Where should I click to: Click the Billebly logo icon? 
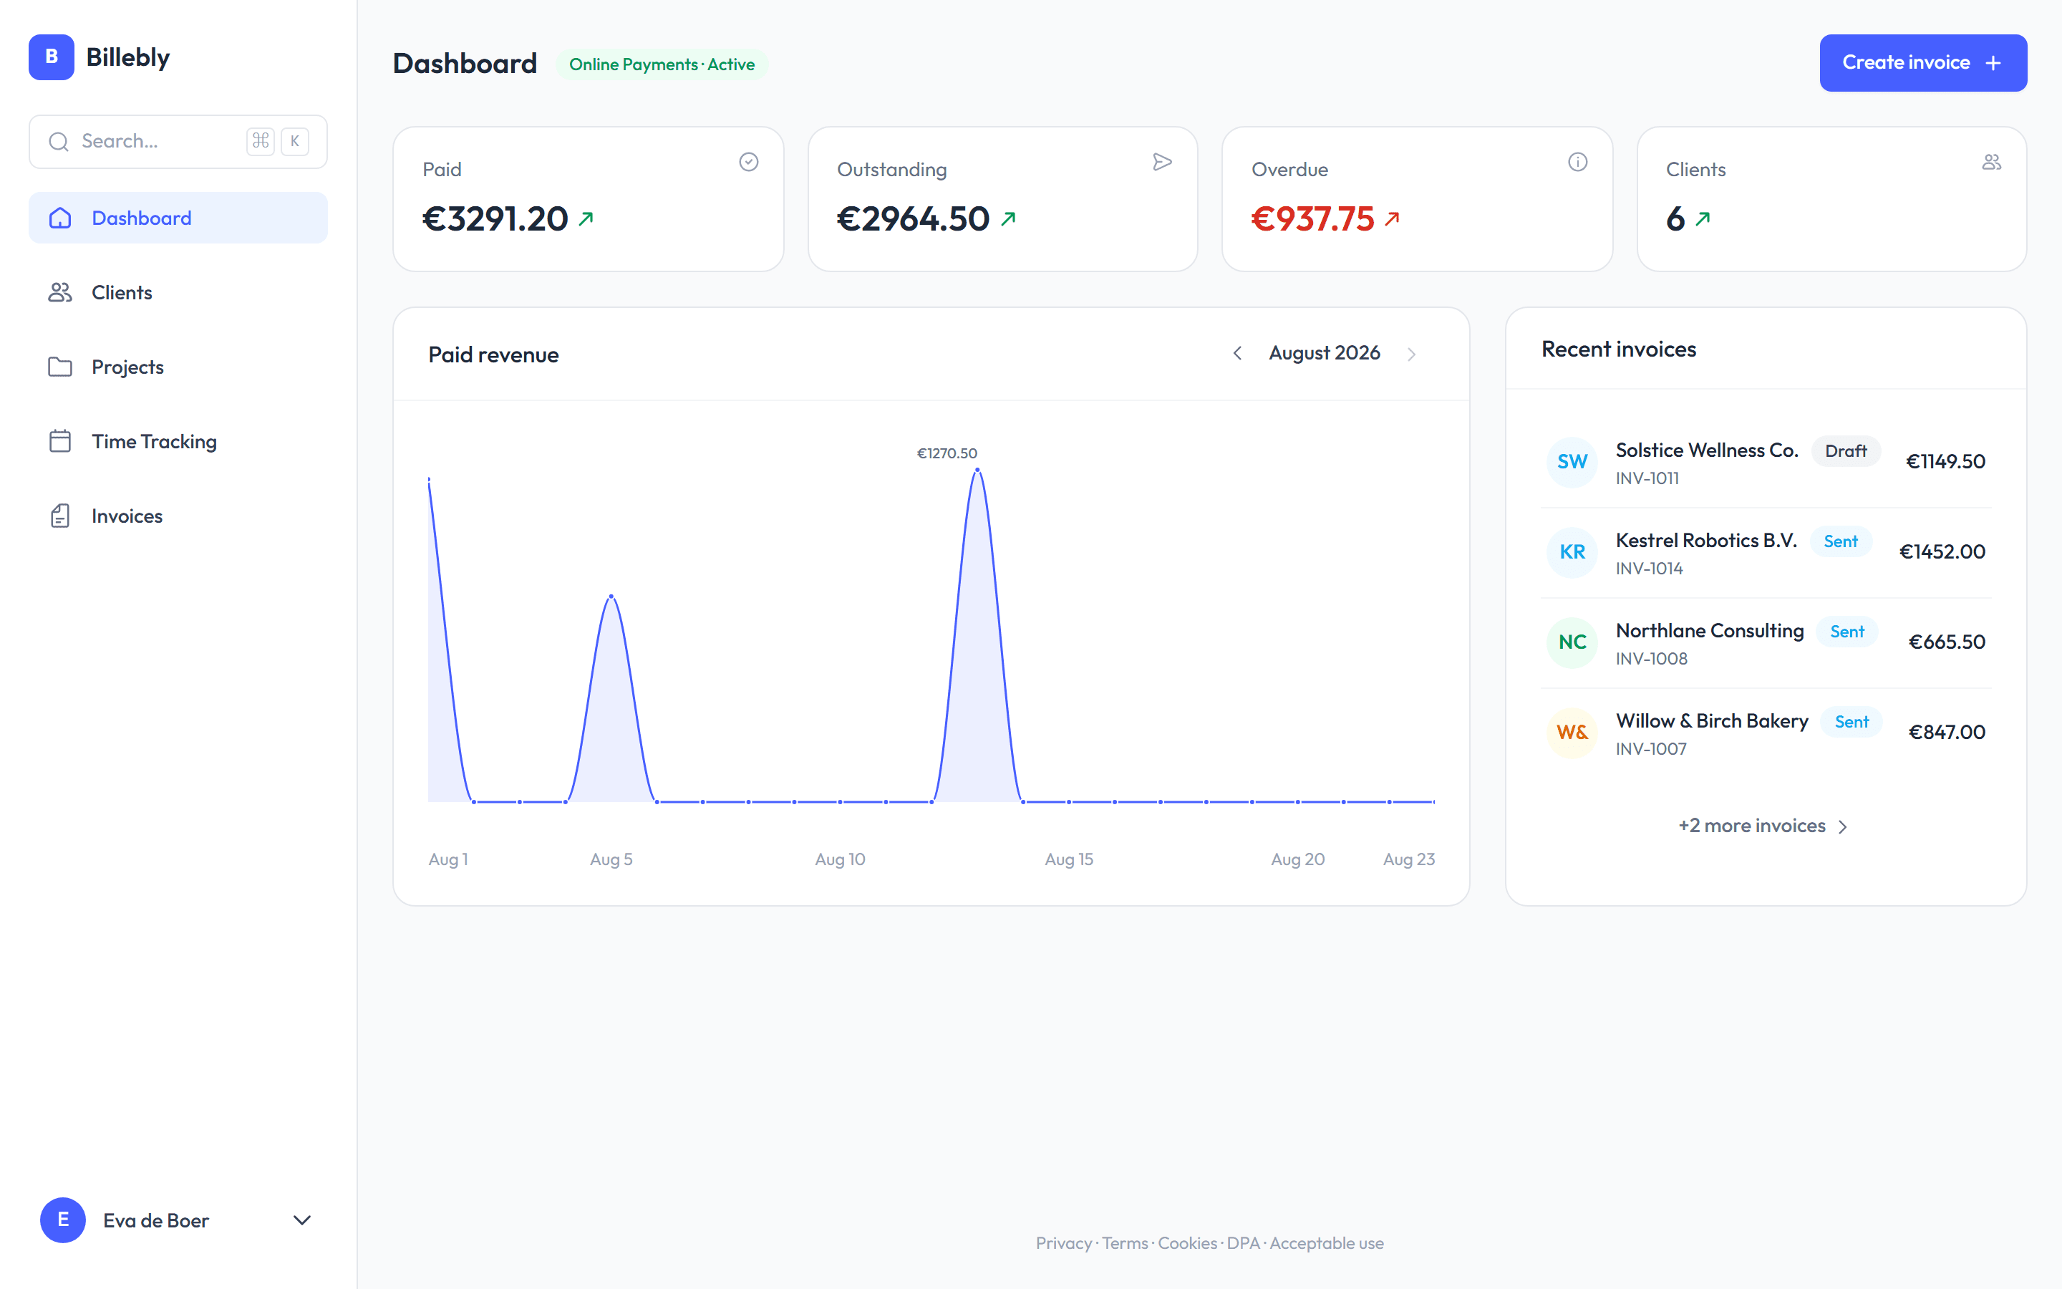coord(51,57)
